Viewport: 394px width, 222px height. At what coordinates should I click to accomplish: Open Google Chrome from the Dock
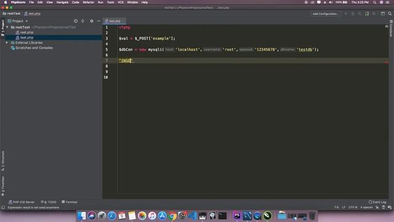(172, 216)
